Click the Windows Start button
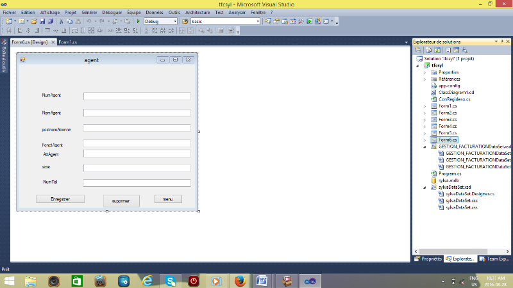 click(x=9, y=281)
